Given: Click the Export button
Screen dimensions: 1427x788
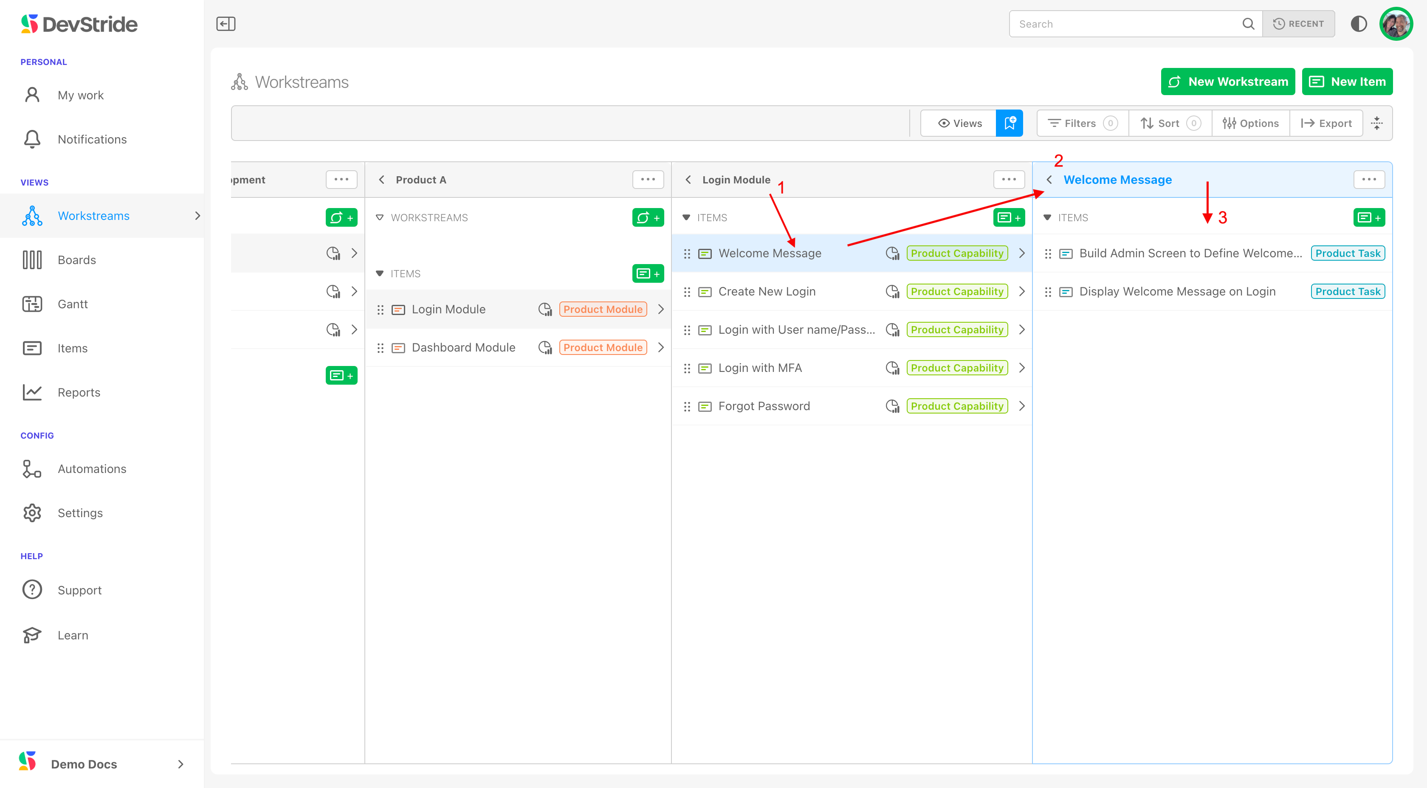Looking at the screenshot, I should 1326,123.
